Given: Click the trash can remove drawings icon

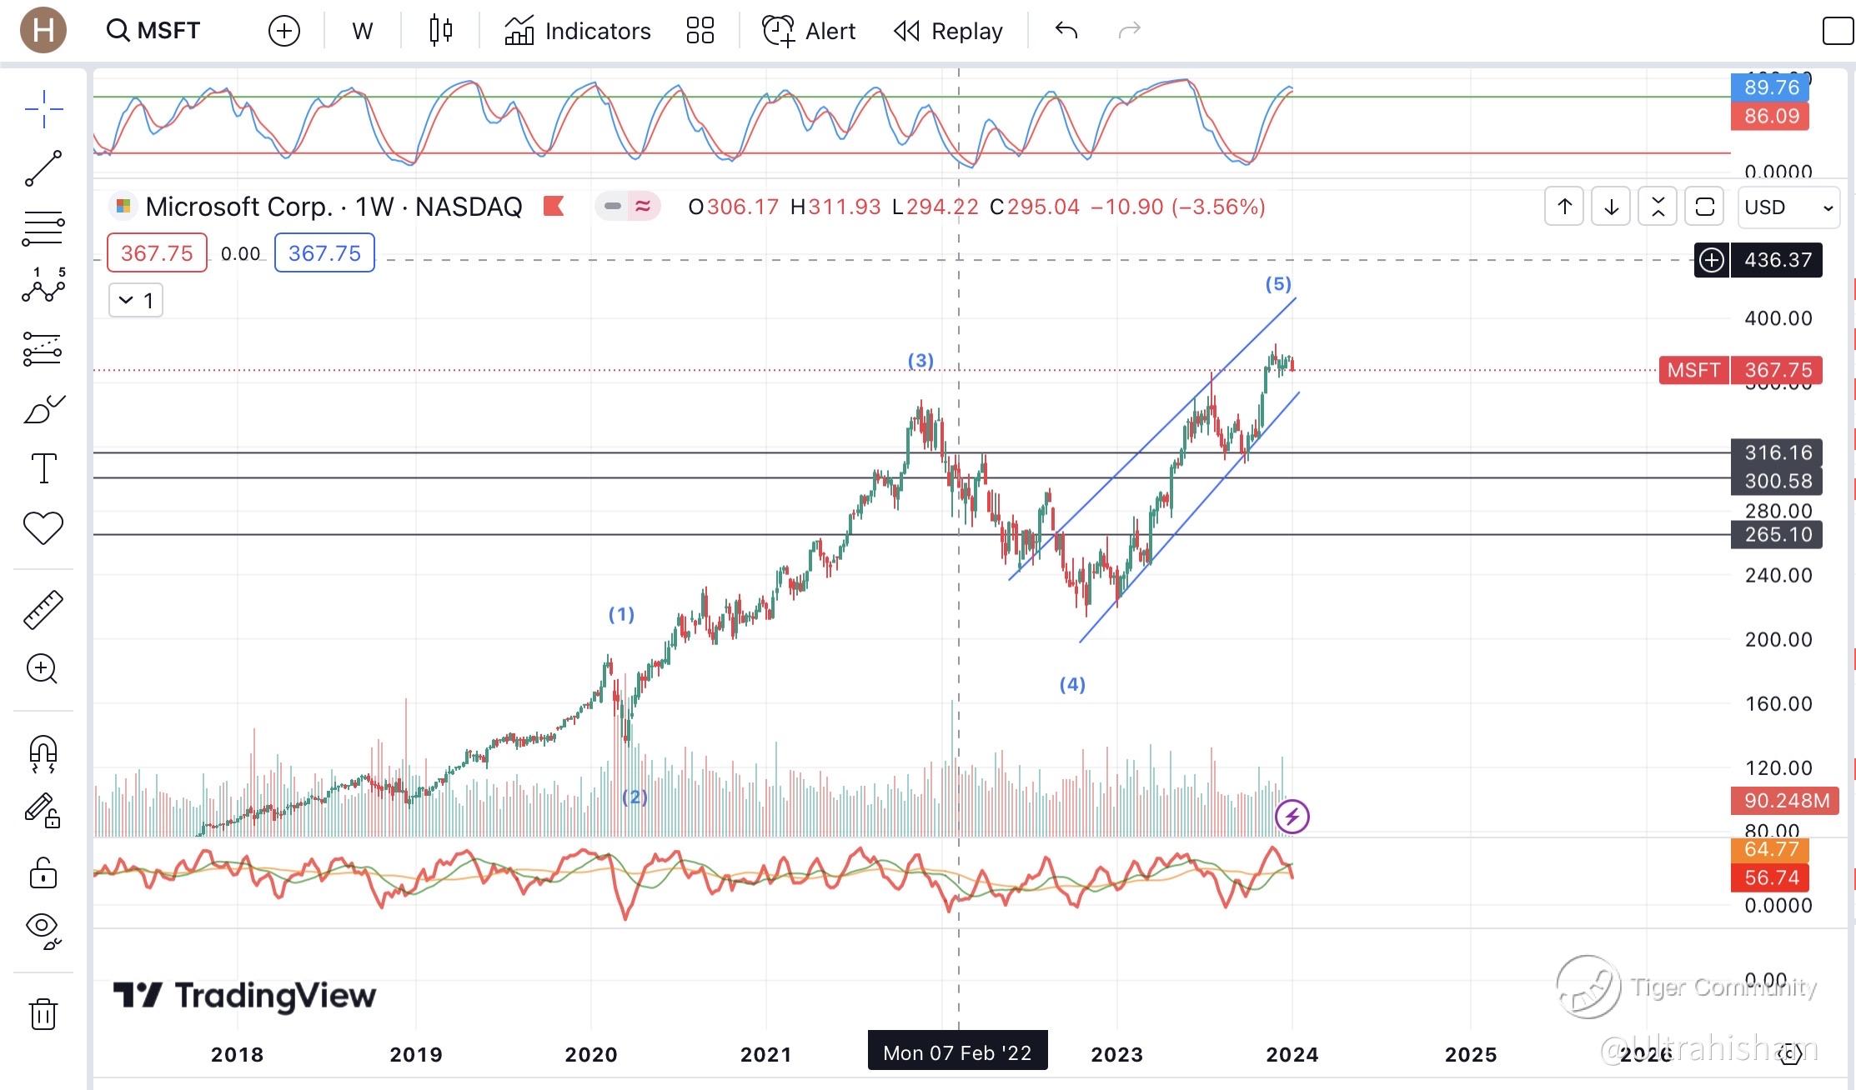Looking at the screenshot, I should (x=43, y=1013).
